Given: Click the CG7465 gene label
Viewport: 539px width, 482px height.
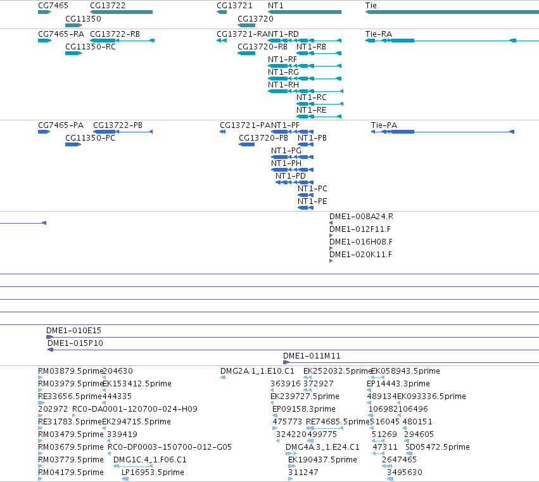Looking at the screenshot, I should tap(53, 6).
